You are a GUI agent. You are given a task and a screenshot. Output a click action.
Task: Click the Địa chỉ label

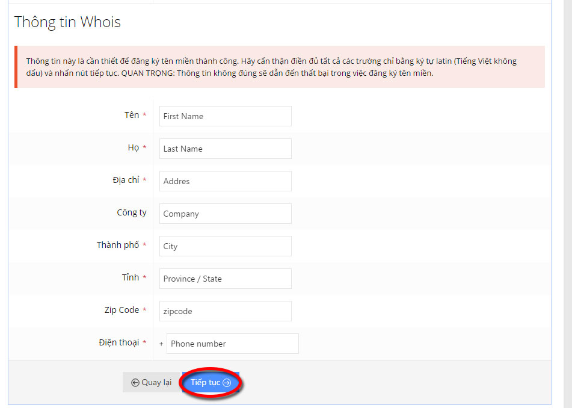(x=126, y=180)
